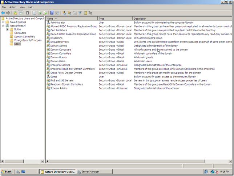Sort by the Type column header
Viewport: 234px width, 176px height.
[115, 19]
